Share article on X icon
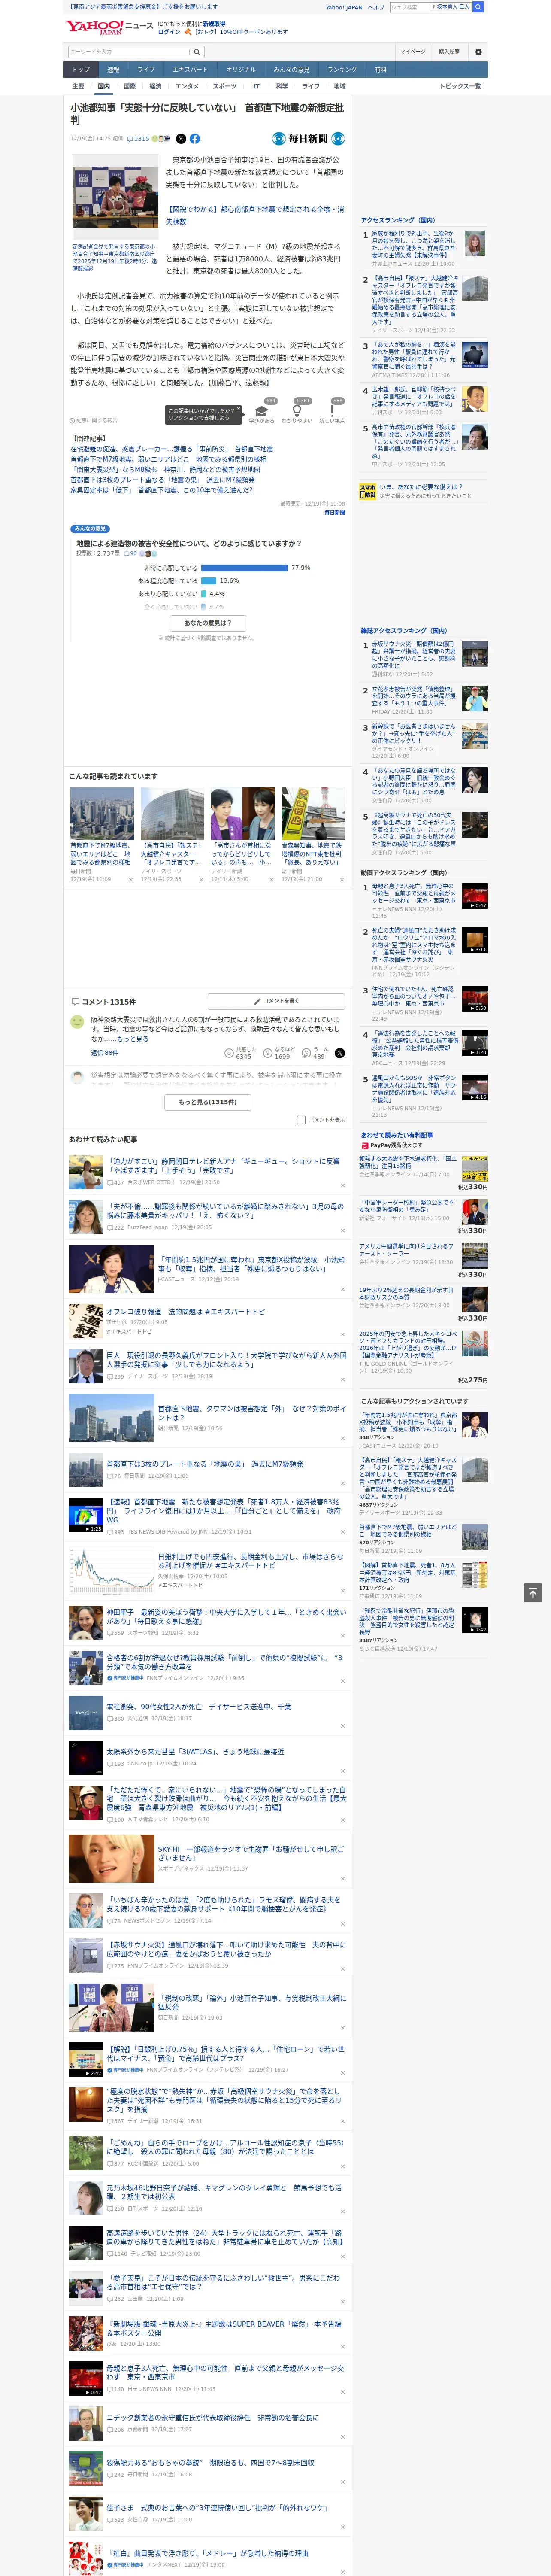The height and width of the screenshot is (2576, 551). pyautogui.click(x=181, y=139)
